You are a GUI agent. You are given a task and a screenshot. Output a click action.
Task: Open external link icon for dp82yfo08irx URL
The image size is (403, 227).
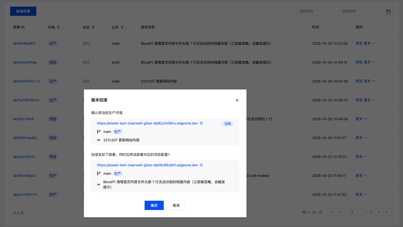(201, 123)
